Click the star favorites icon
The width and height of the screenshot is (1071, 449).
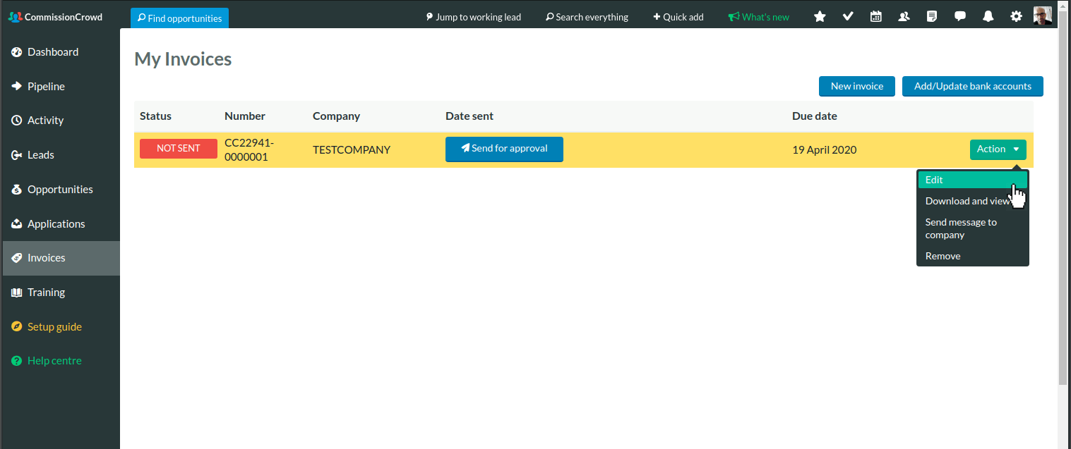[820, 16]
